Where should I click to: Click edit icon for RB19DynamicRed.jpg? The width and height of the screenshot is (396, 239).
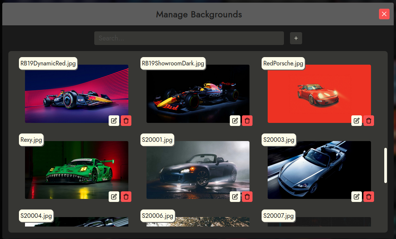(x=114, y=121)
